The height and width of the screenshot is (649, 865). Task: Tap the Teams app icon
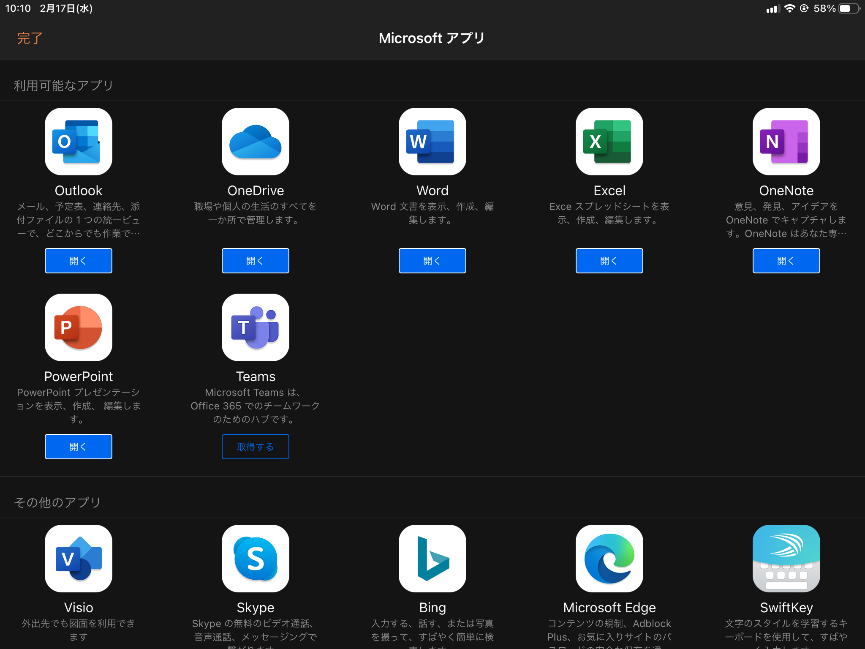(x=256, y=327)
